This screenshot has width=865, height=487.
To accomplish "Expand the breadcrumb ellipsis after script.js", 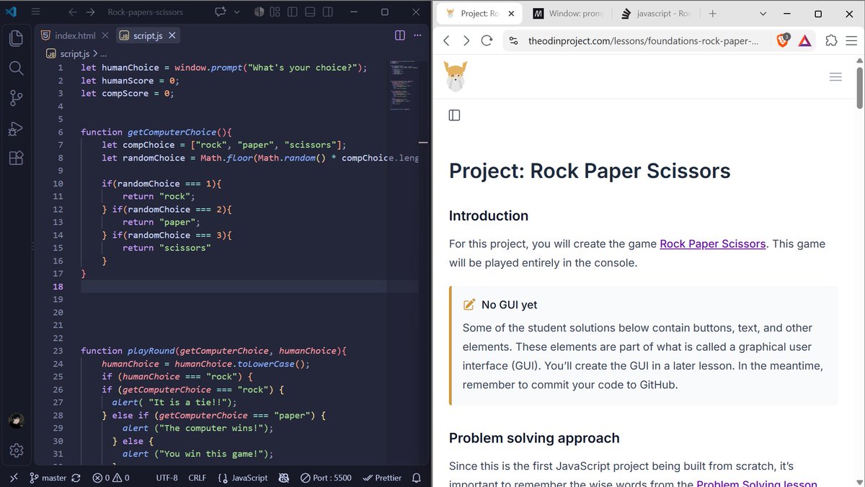I will 103,53.
